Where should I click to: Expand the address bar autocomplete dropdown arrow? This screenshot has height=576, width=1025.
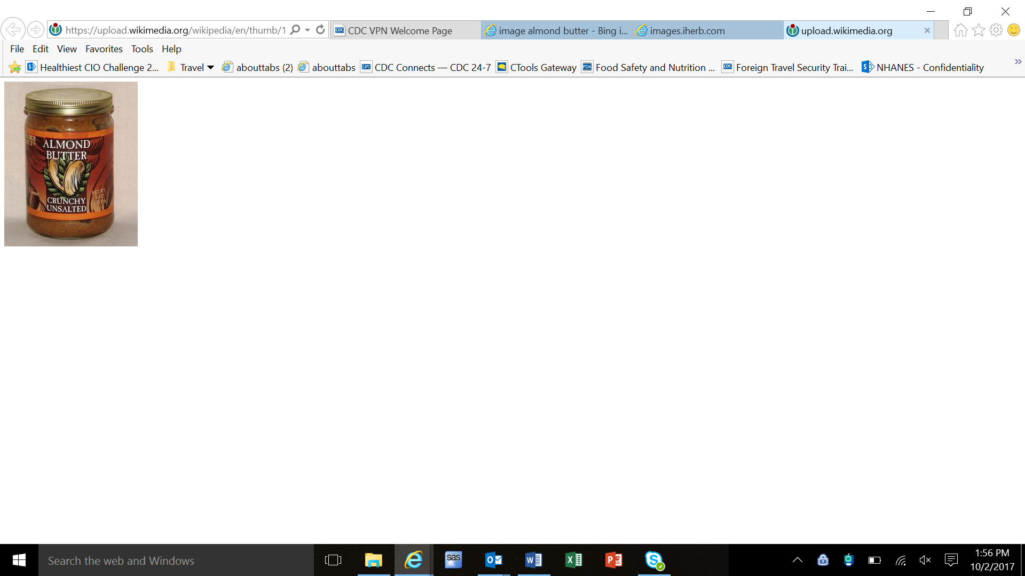click(307, 30)
